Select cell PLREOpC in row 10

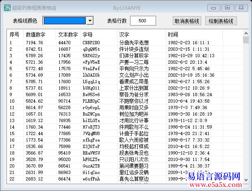pyautogui.click(x=91, y=101)
